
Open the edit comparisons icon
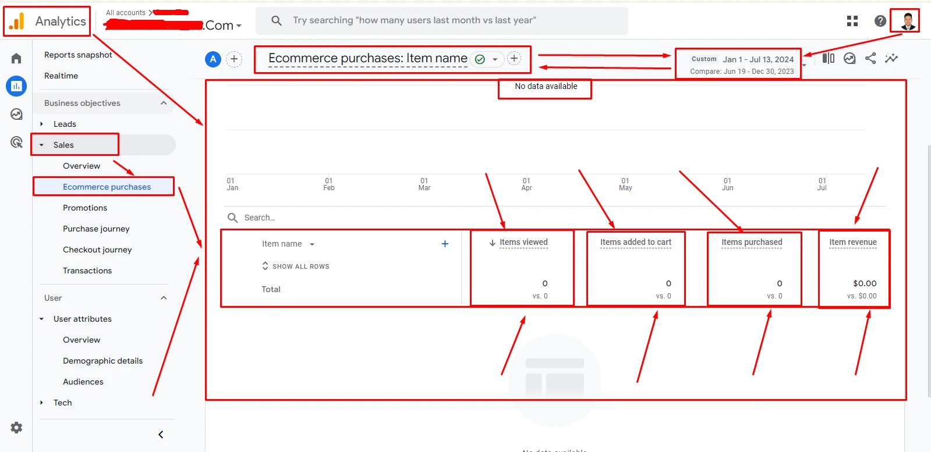[829, 58]
